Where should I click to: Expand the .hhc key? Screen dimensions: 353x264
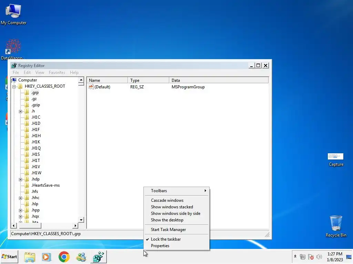tap(20, 198)
